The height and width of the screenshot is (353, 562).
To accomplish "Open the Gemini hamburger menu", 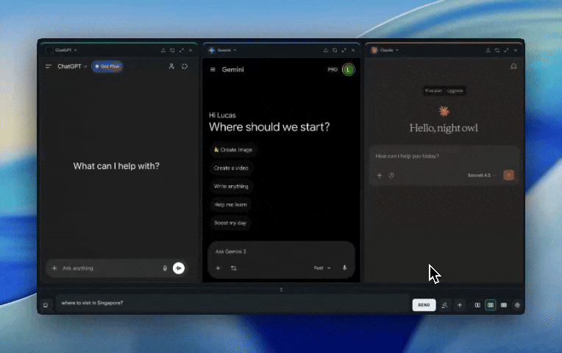I will (213, 70).
